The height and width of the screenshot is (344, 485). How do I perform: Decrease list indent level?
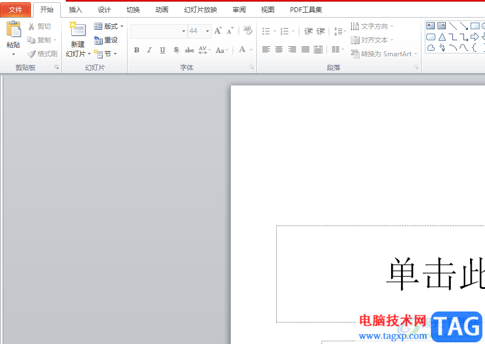tap(308, 31)
